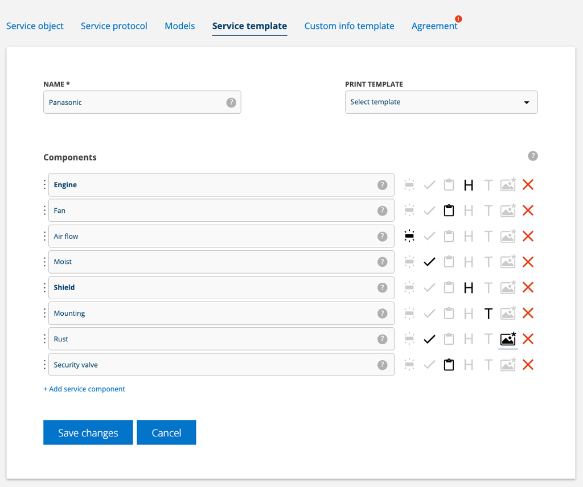
Task: Delete the Fan component
Action: pos(528,211)
